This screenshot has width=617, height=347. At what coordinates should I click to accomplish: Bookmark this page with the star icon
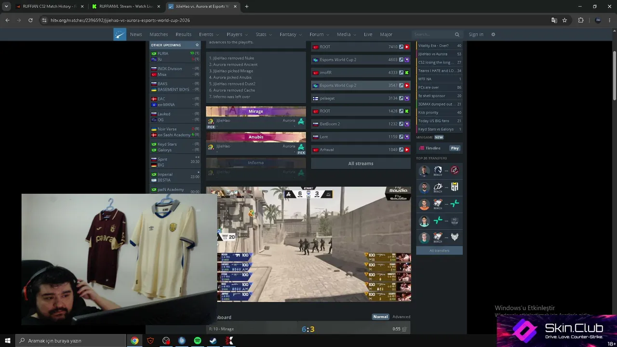[x=564, y=20]
